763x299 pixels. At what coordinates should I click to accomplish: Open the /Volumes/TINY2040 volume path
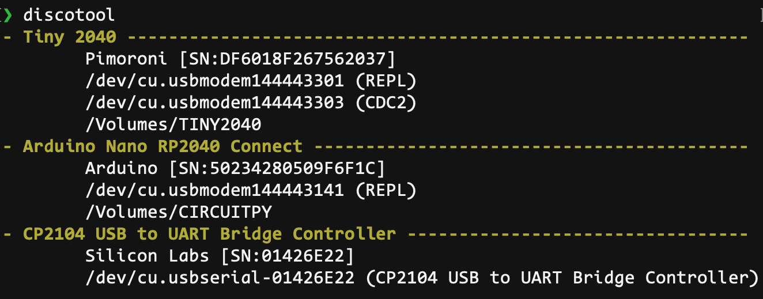[173, 124]
